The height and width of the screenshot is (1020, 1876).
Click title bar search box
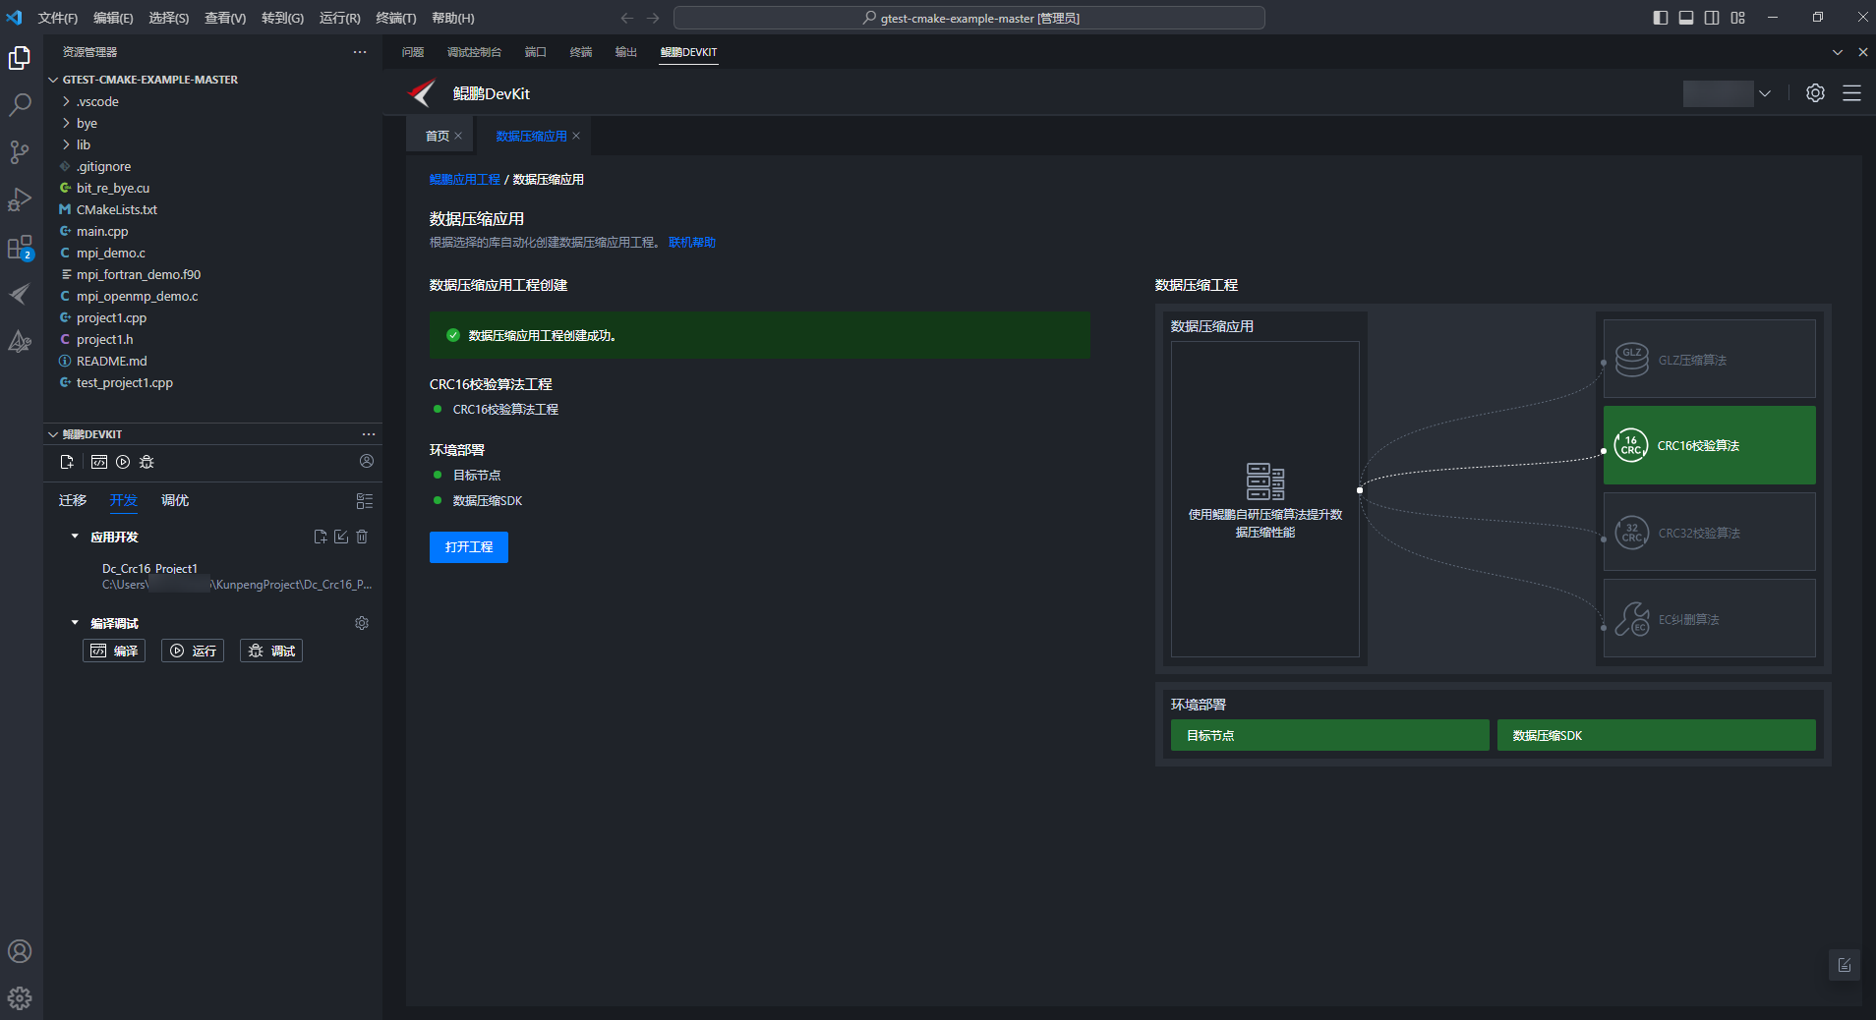point(968,18)
